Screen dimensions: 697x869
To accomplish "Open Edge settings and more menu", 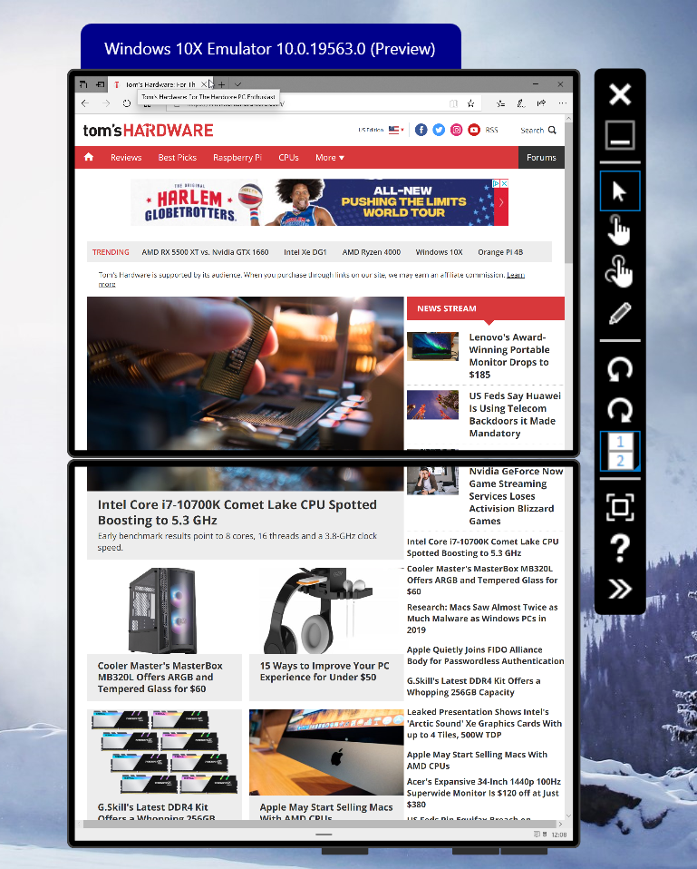I will (562, 103).
